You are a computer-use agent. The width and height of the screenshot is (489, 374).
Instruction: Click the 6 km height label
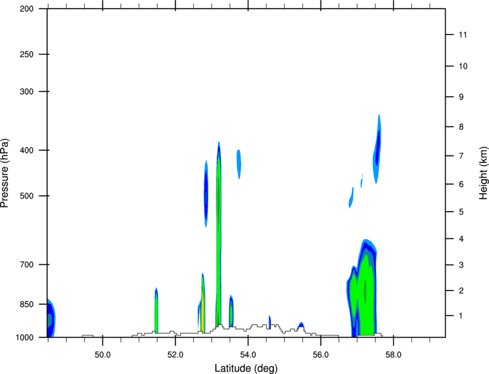461,184
